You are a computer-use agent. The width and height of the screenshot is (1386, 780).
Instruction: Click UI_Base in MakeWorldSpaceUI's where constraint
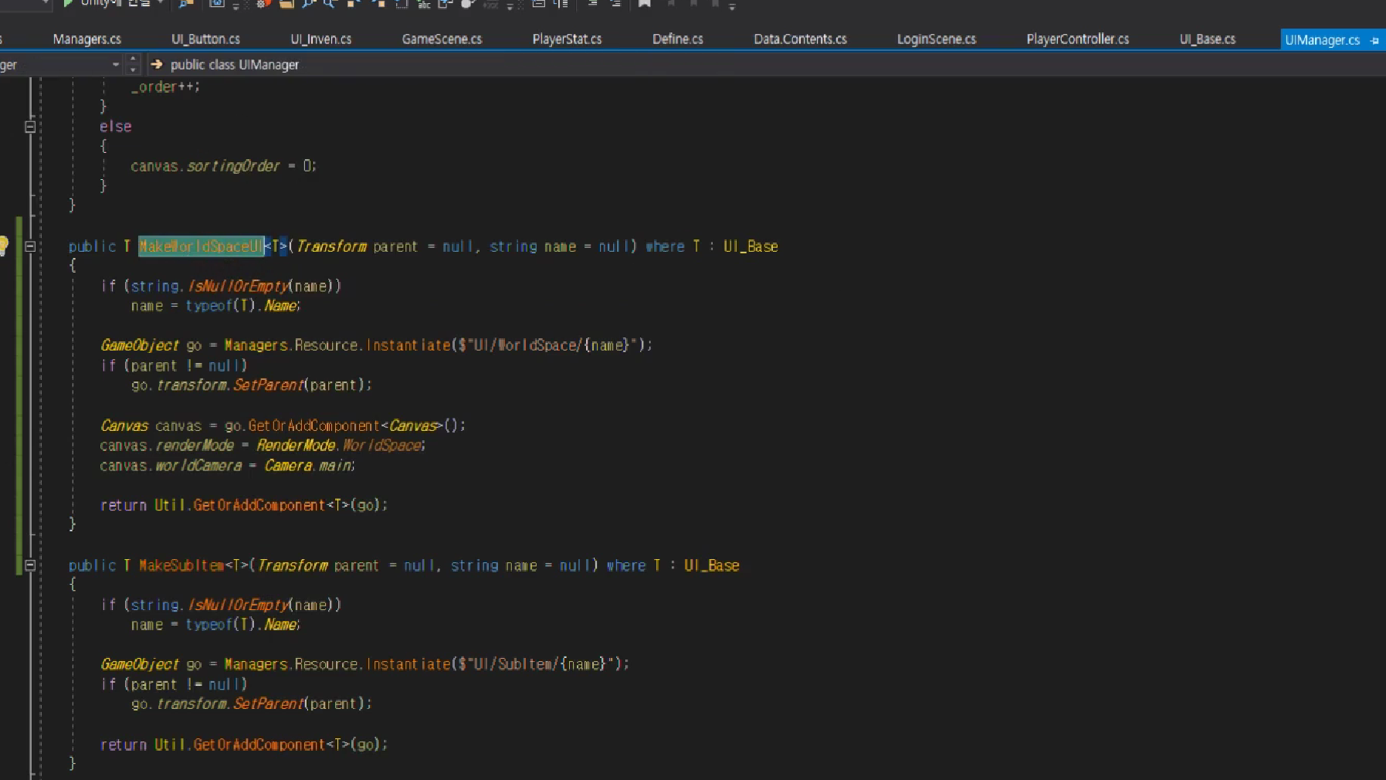pos(751,246)
